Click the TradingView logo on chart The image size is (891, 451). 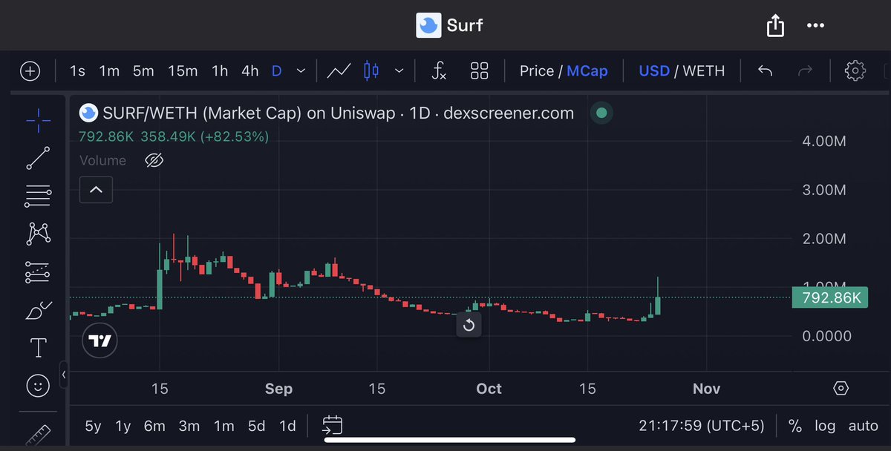[x=99, y=340]
